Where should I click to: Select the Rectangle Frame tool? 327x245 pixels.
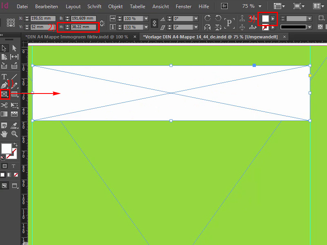click(4, 94)
